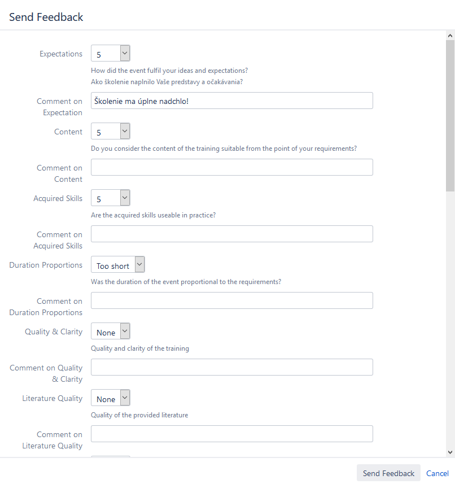The width and height of the screenshot is (455, 484).
Task: Click the Send Feedback dialog title
Action: (x=46, y=17)
